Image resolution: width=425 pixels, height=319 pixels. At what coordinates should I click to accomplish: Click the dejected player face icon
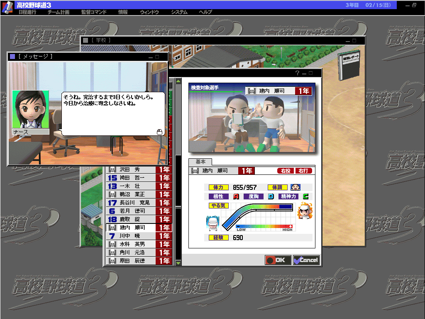click(212, 223)
